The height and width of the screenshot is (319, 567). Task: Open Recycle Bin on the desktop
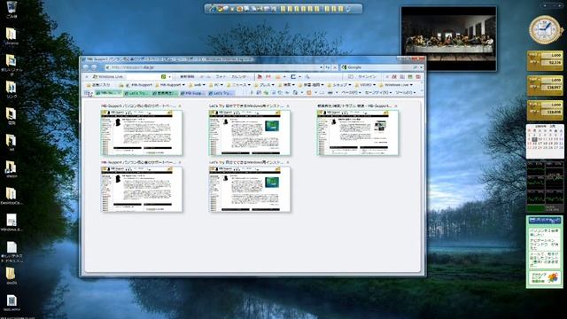tap(12, 9)
